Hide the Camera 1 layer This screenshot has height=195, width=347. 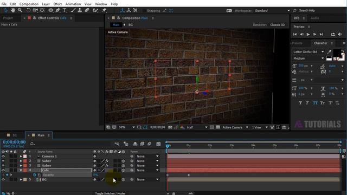[x=3, y=157]
